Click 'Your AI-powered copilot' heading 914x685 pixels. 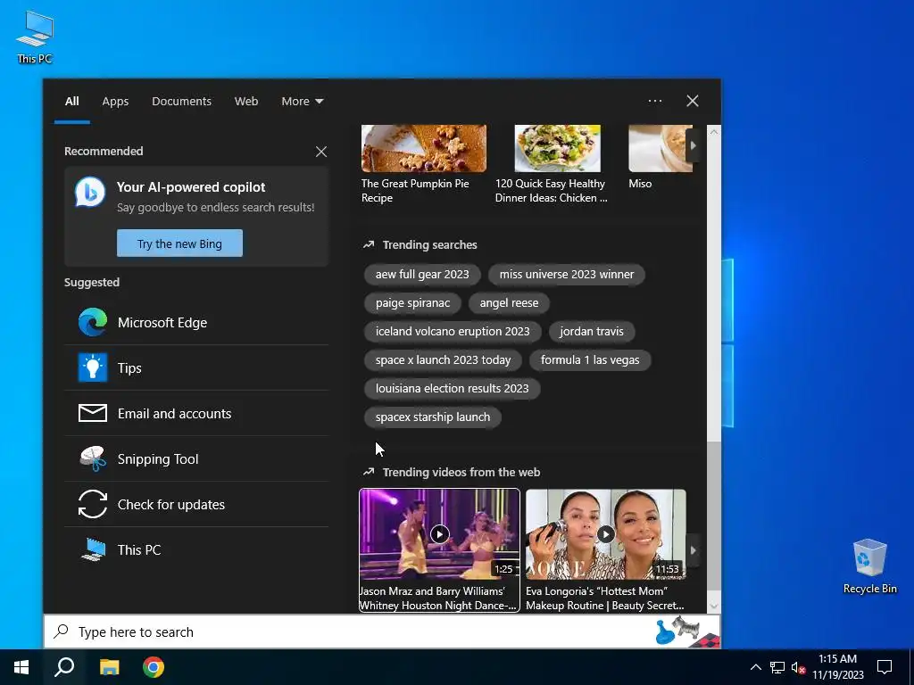(191, 187)
